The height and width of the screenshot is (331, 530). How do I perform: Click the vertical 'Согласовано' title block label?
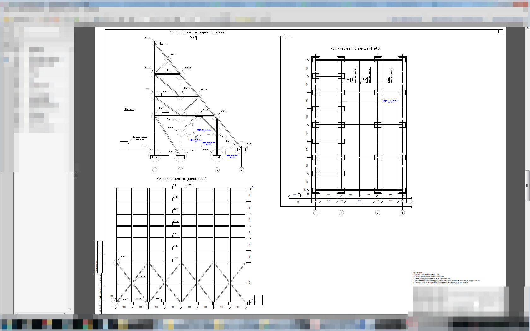click(97, 266)
